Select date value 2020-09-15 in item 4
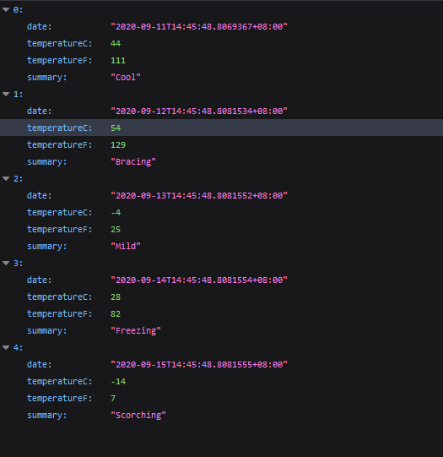Image resolution: width=443 pixels, height=457 pixels. point(199,365)
